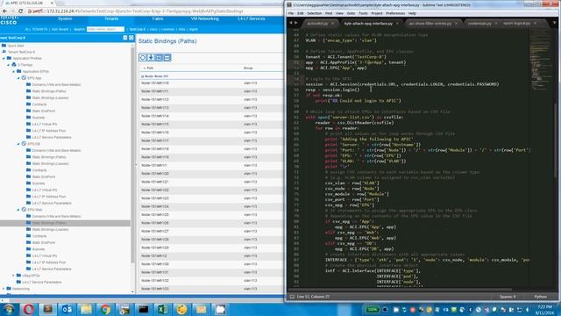Viewport: 561px width, 316px height.
Task: Reload the APIC page in the browser
Action: (21, 11)
